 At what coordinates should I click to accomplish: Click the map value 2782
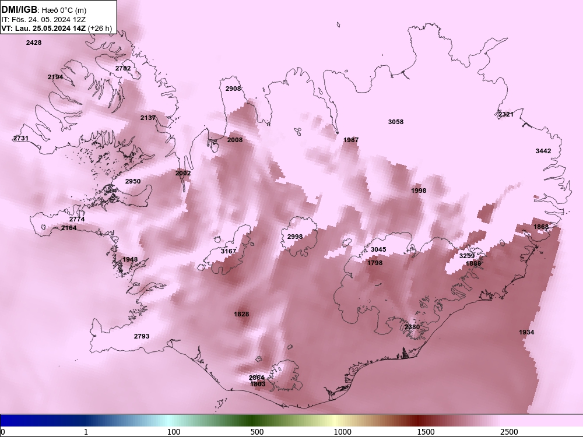(123, 68)
